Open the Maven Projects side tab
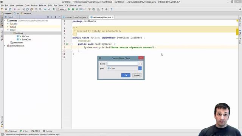Screen dimensions: 242x136 pos(240,37)
